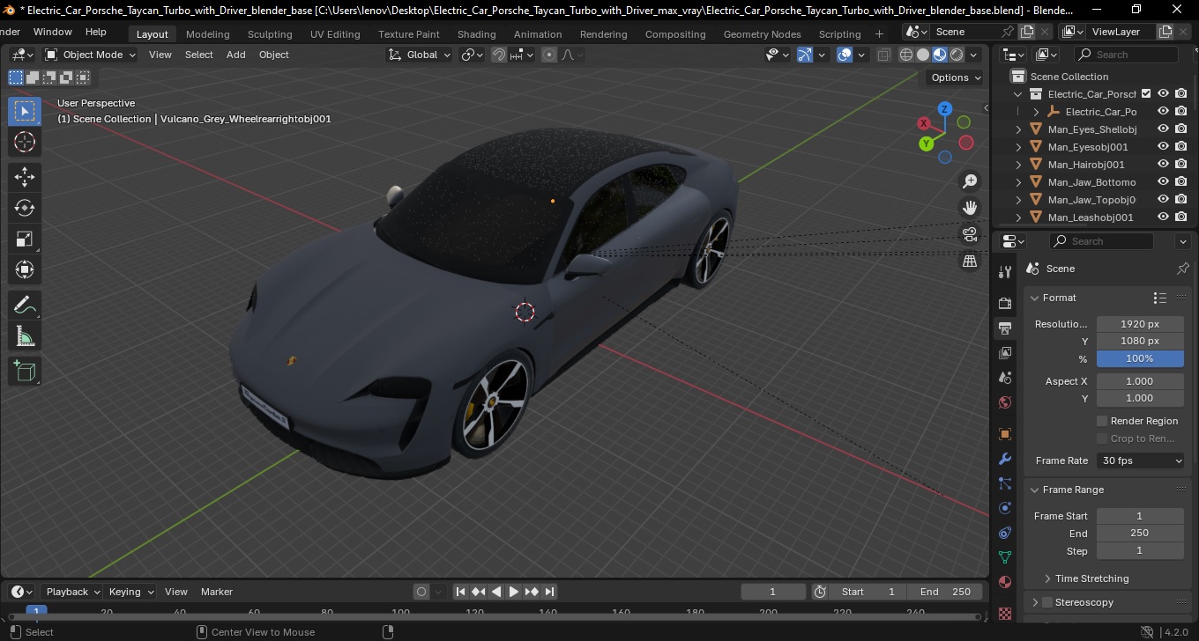Pin the Scene properties panel
The height and width of the screenshot is (641, 1199).
1183,269
